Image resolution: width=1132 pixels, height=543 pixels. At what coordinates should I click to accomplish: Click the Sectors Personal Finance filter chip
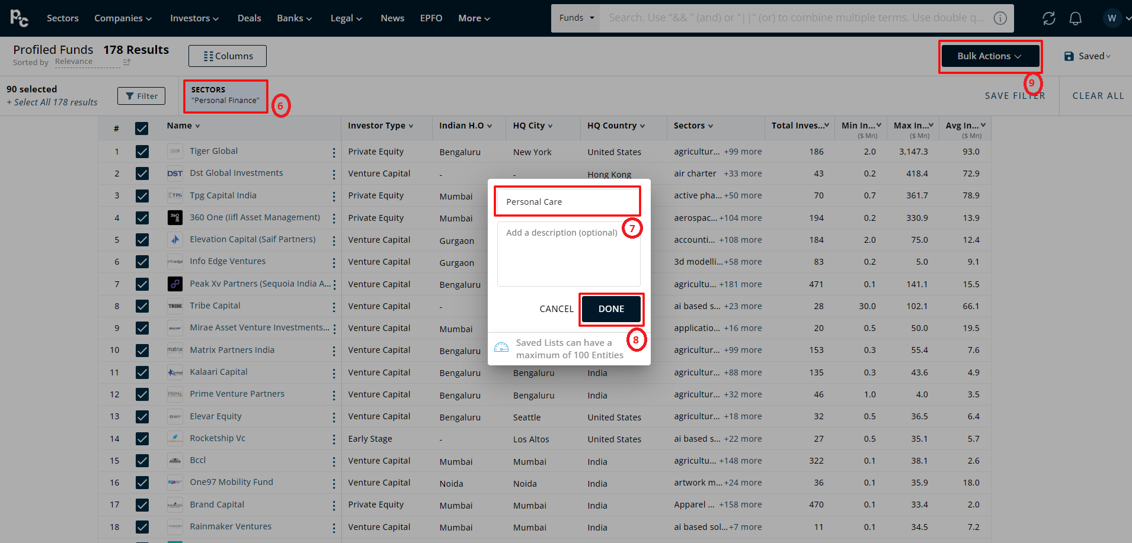click(x=225, y=96)
